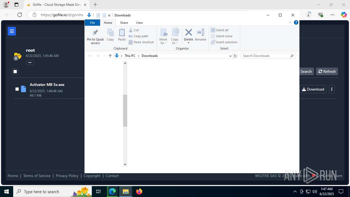Click This PC in address breadcrumb
This screenshot has width=350, height=197.
click(x=130, y=56)
